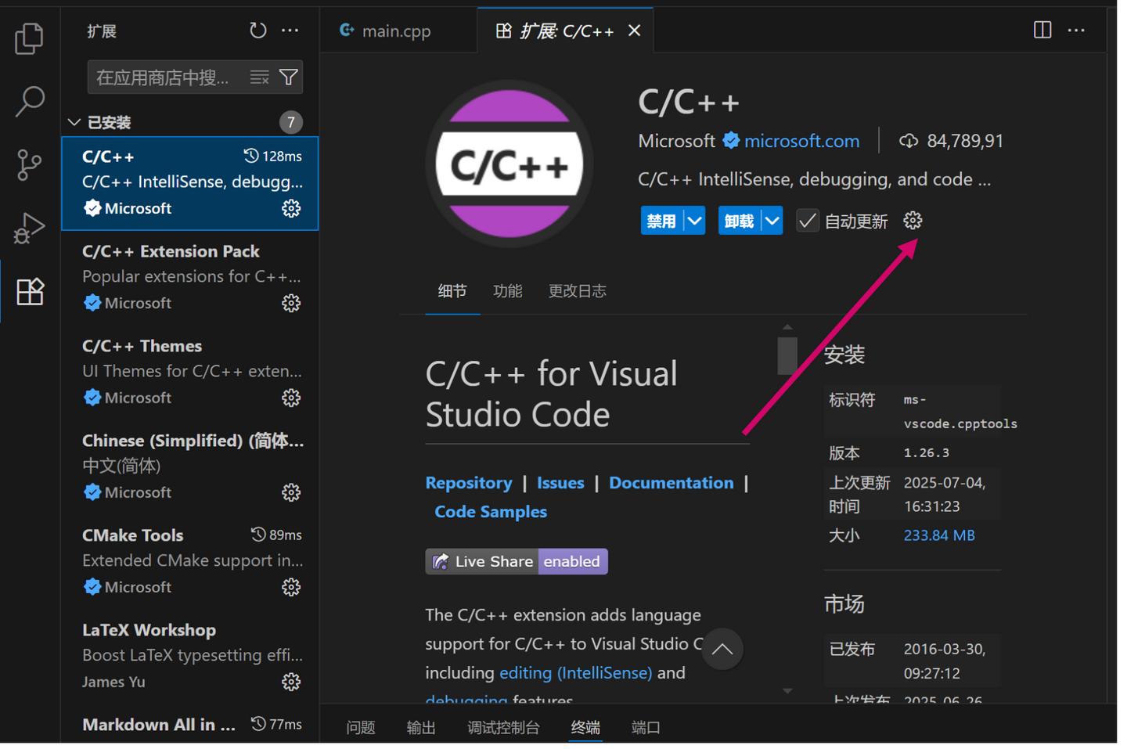1127x749 pixels.
Task: Open manage gear for C/C++ Extension Pack
Action: click(x=291, y=303)
